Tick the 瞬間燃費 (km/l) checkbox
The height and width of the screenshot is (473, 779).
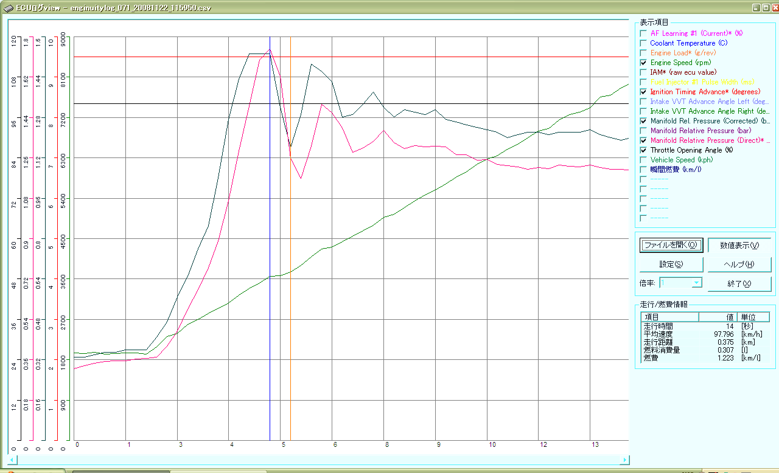tap(643, 170)
